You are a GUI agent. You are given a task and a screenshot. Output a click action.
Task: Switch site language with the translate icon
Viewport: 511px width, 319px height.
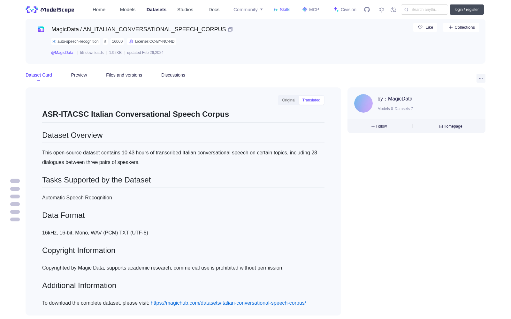coord(393,10)
